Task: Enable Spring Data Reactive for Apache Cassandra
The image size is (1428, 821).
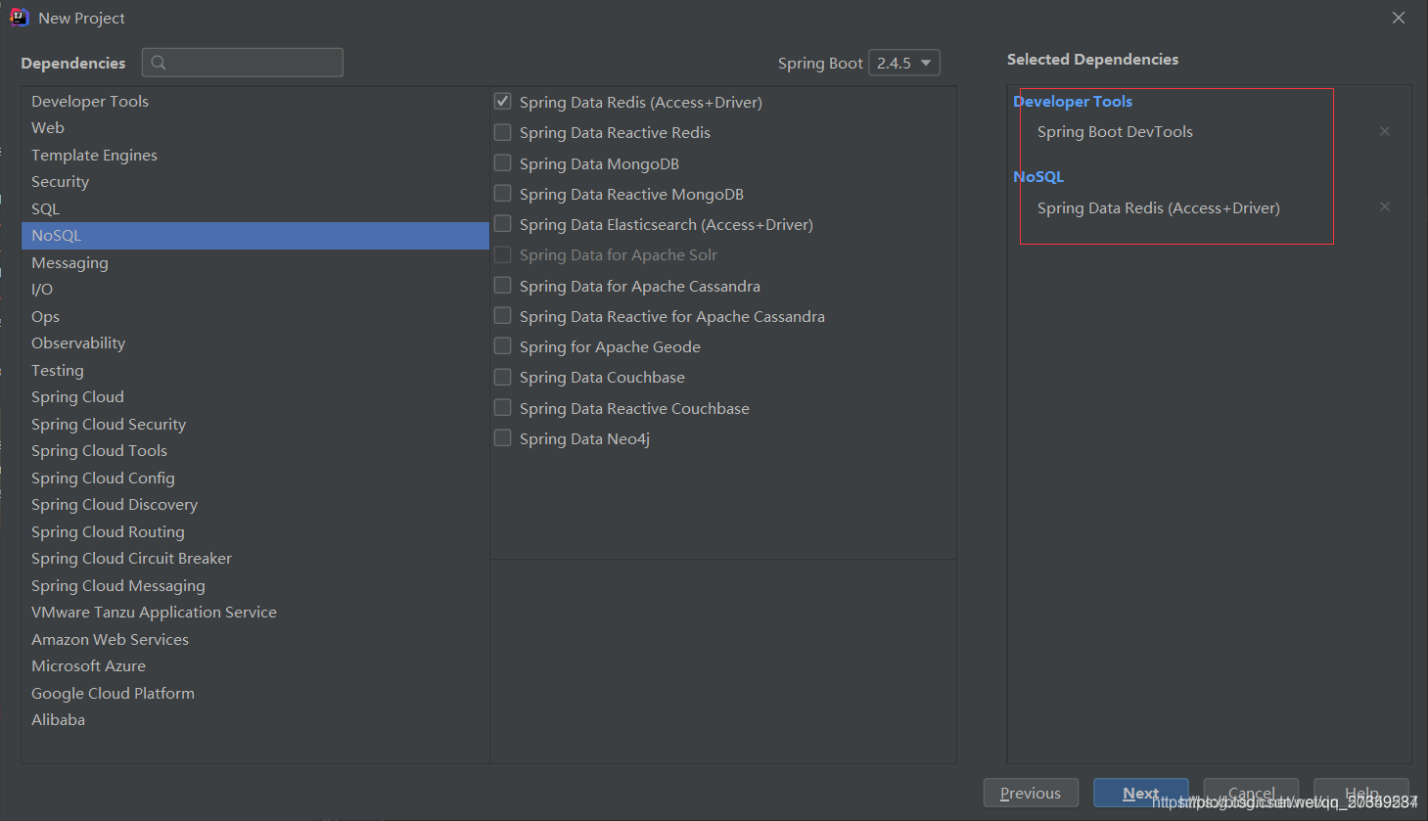Action: (x=502, y=315)
